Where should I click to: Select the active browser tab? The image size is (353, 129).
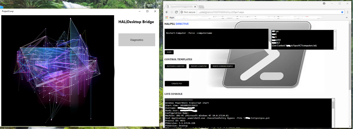[x=181, y=7]
